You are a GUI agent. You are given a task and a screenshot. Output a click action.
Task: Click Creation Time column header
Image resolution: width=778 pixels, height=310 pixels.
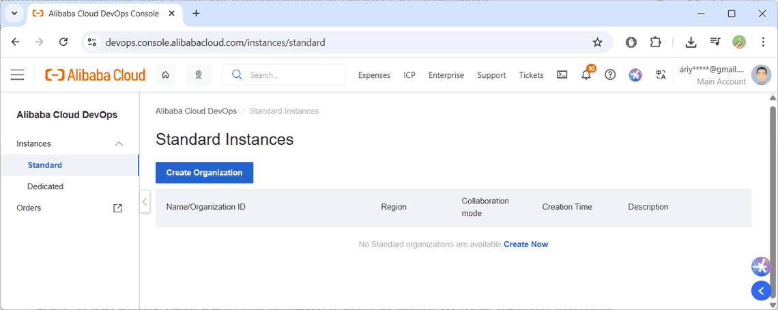pos(567,207)
